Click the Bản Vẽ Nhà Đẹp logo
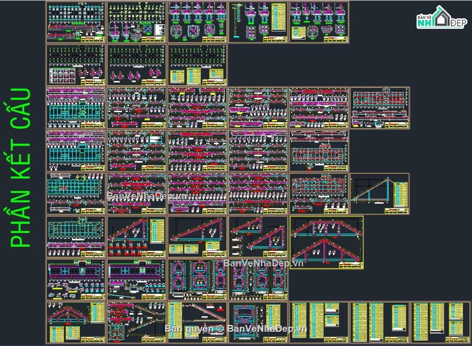 [x=441, y=19]
